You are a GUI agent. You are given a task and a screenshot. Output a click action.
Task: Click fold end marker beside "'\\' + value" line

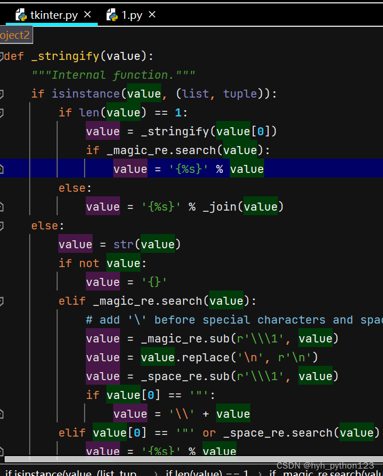(x=1, y=414)
